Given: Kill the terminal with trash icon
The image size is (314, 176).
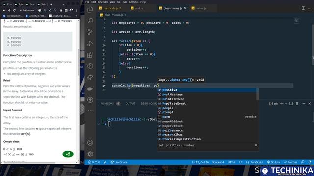Looking at the screenshot, I should pyautogui.click(x=297, y=103).
